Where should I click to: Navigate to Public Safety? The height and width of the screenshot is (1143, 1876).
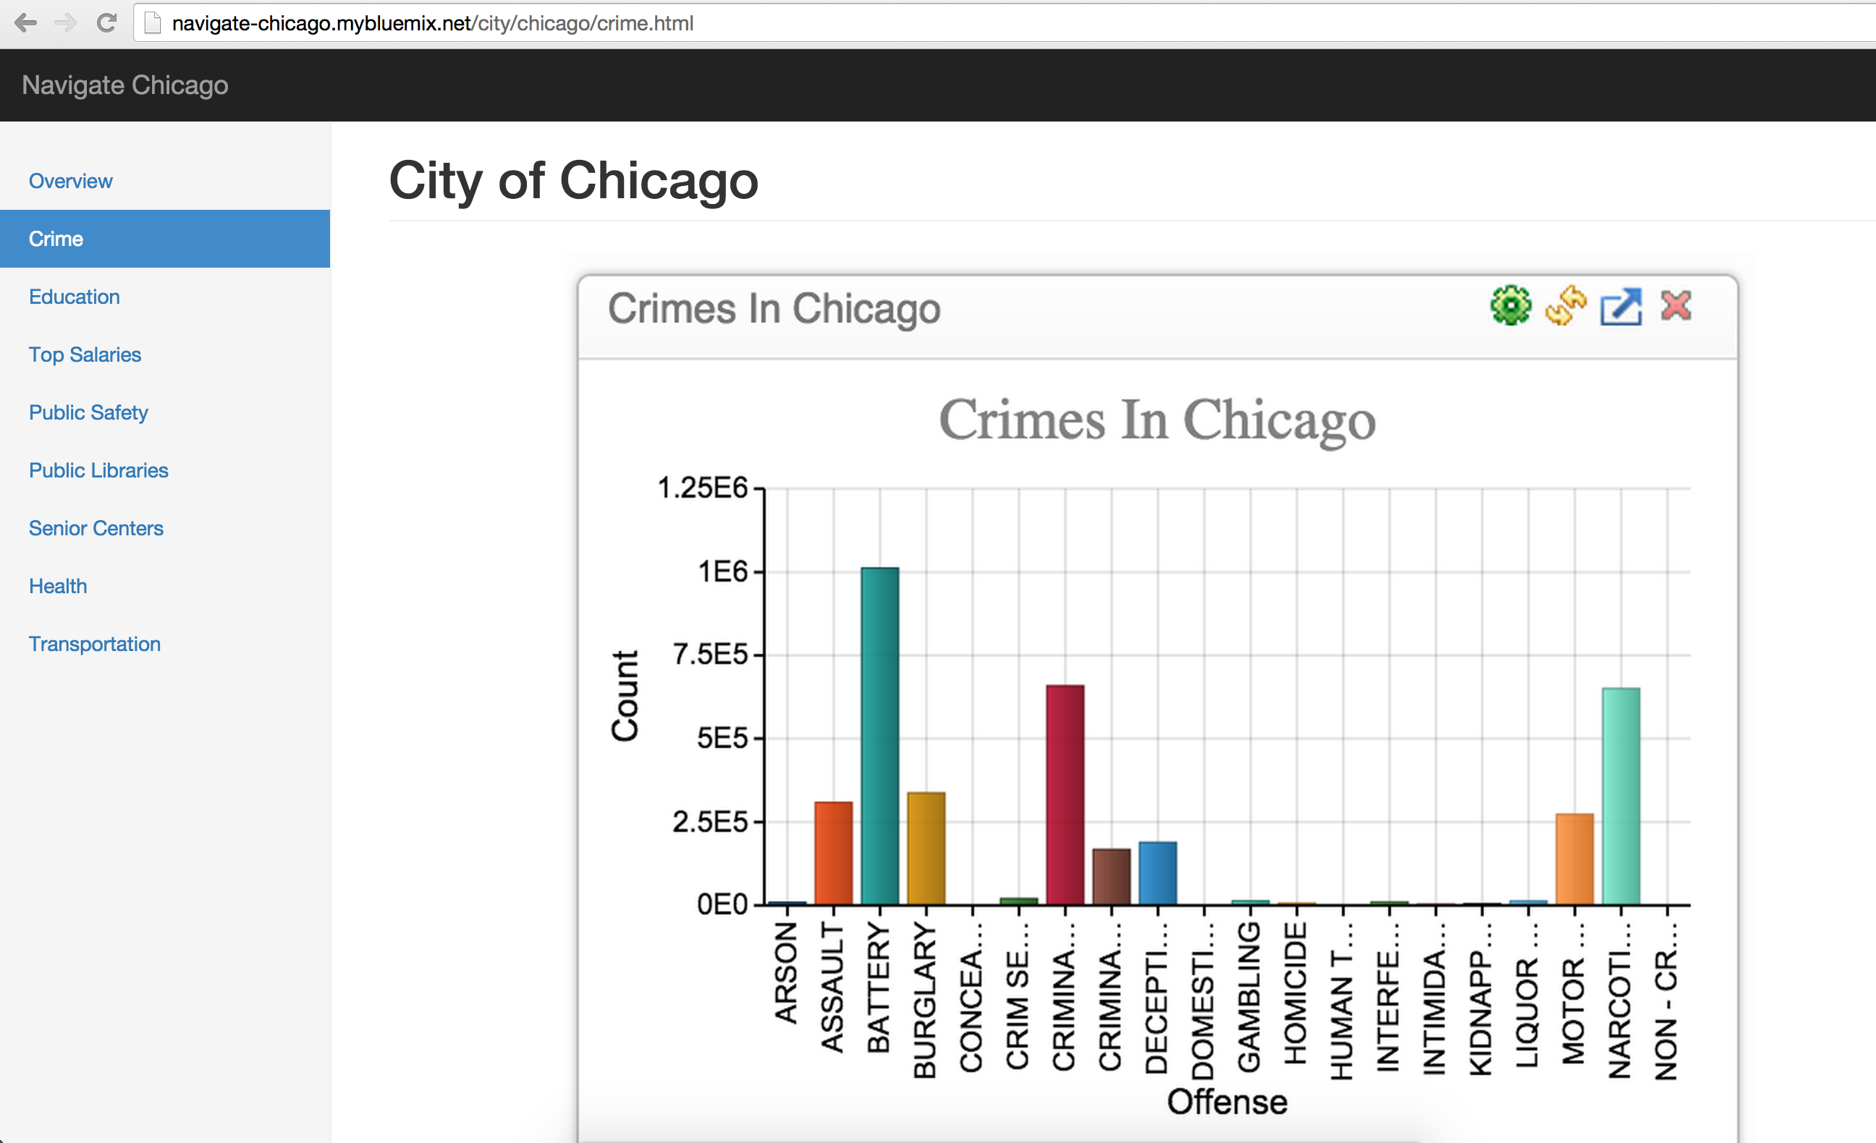pyautogui.click(x=88, y=412)
